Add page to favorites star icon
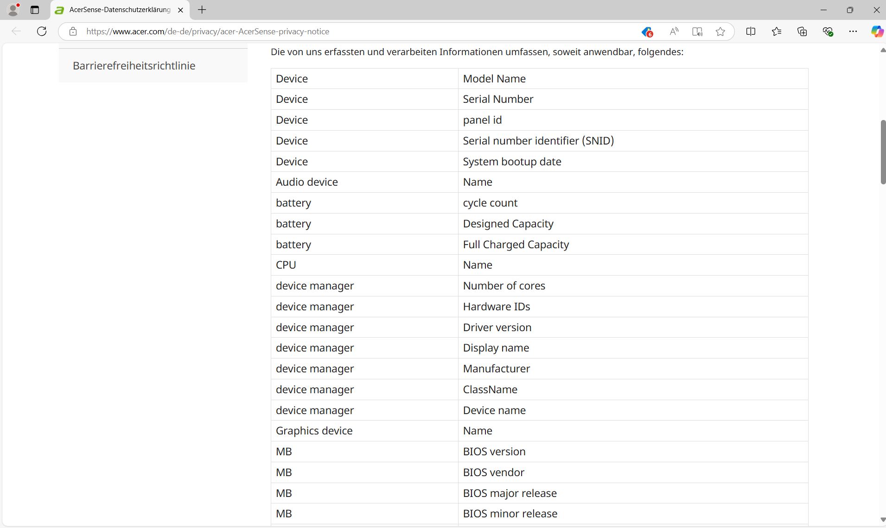The image size is (886, 528). (x=720, y=31)
